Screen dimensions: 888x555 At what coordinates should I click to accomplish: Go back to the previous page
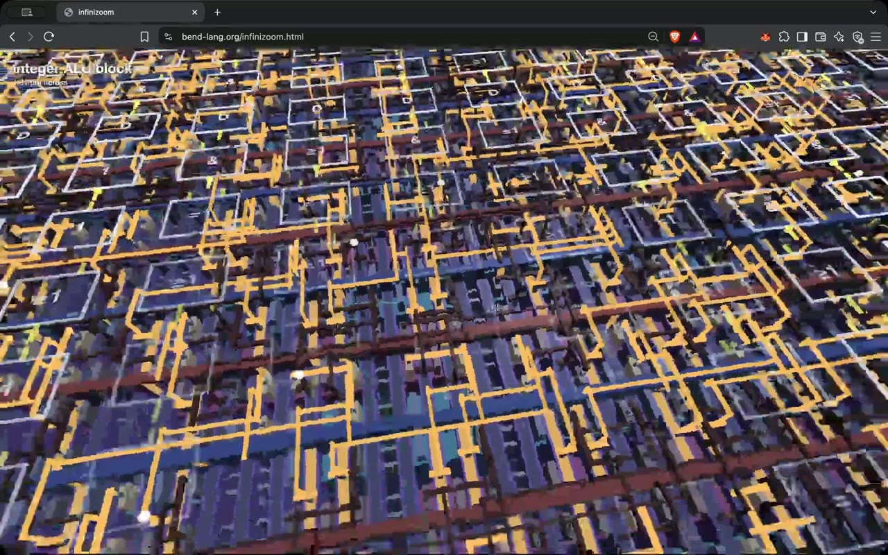pyautogui.click(x=12, y=37)
